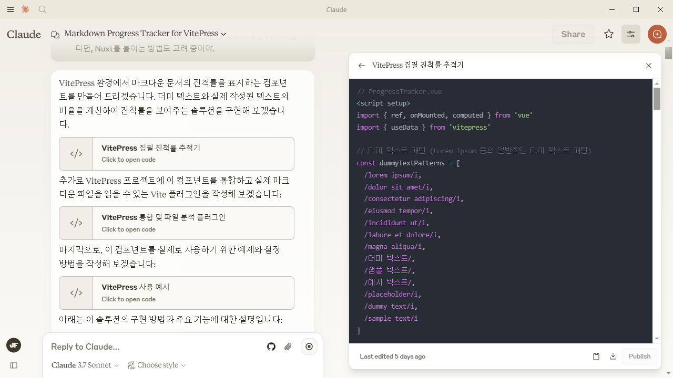
Task: Minimize the Claude window
Action: tap(612, 9)
